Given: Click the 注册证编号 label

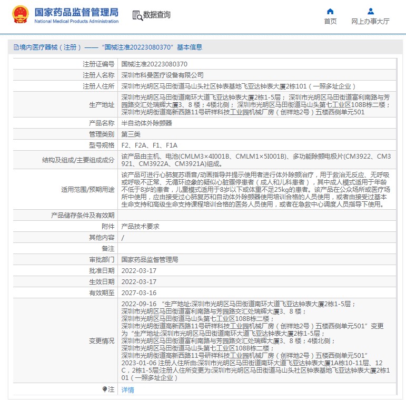Looking at the screenshot, I should [98, 64].
